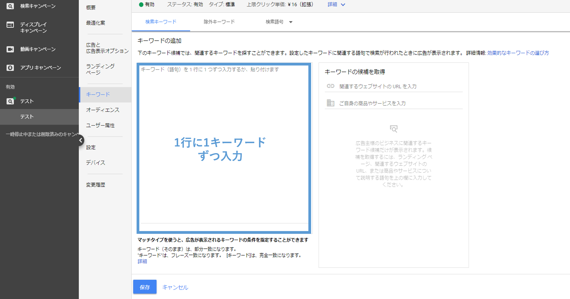Click the アプリキャンペーン download icon

(x=10, y=68)
